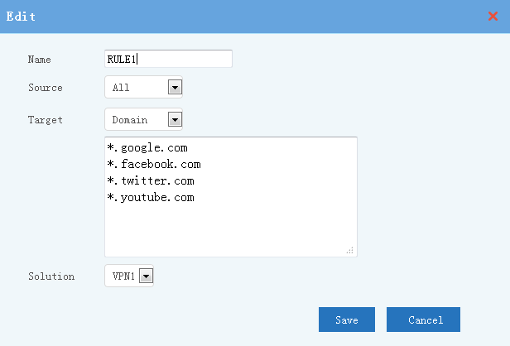Place cursor on the *.twitter.com line

point(151,180)
